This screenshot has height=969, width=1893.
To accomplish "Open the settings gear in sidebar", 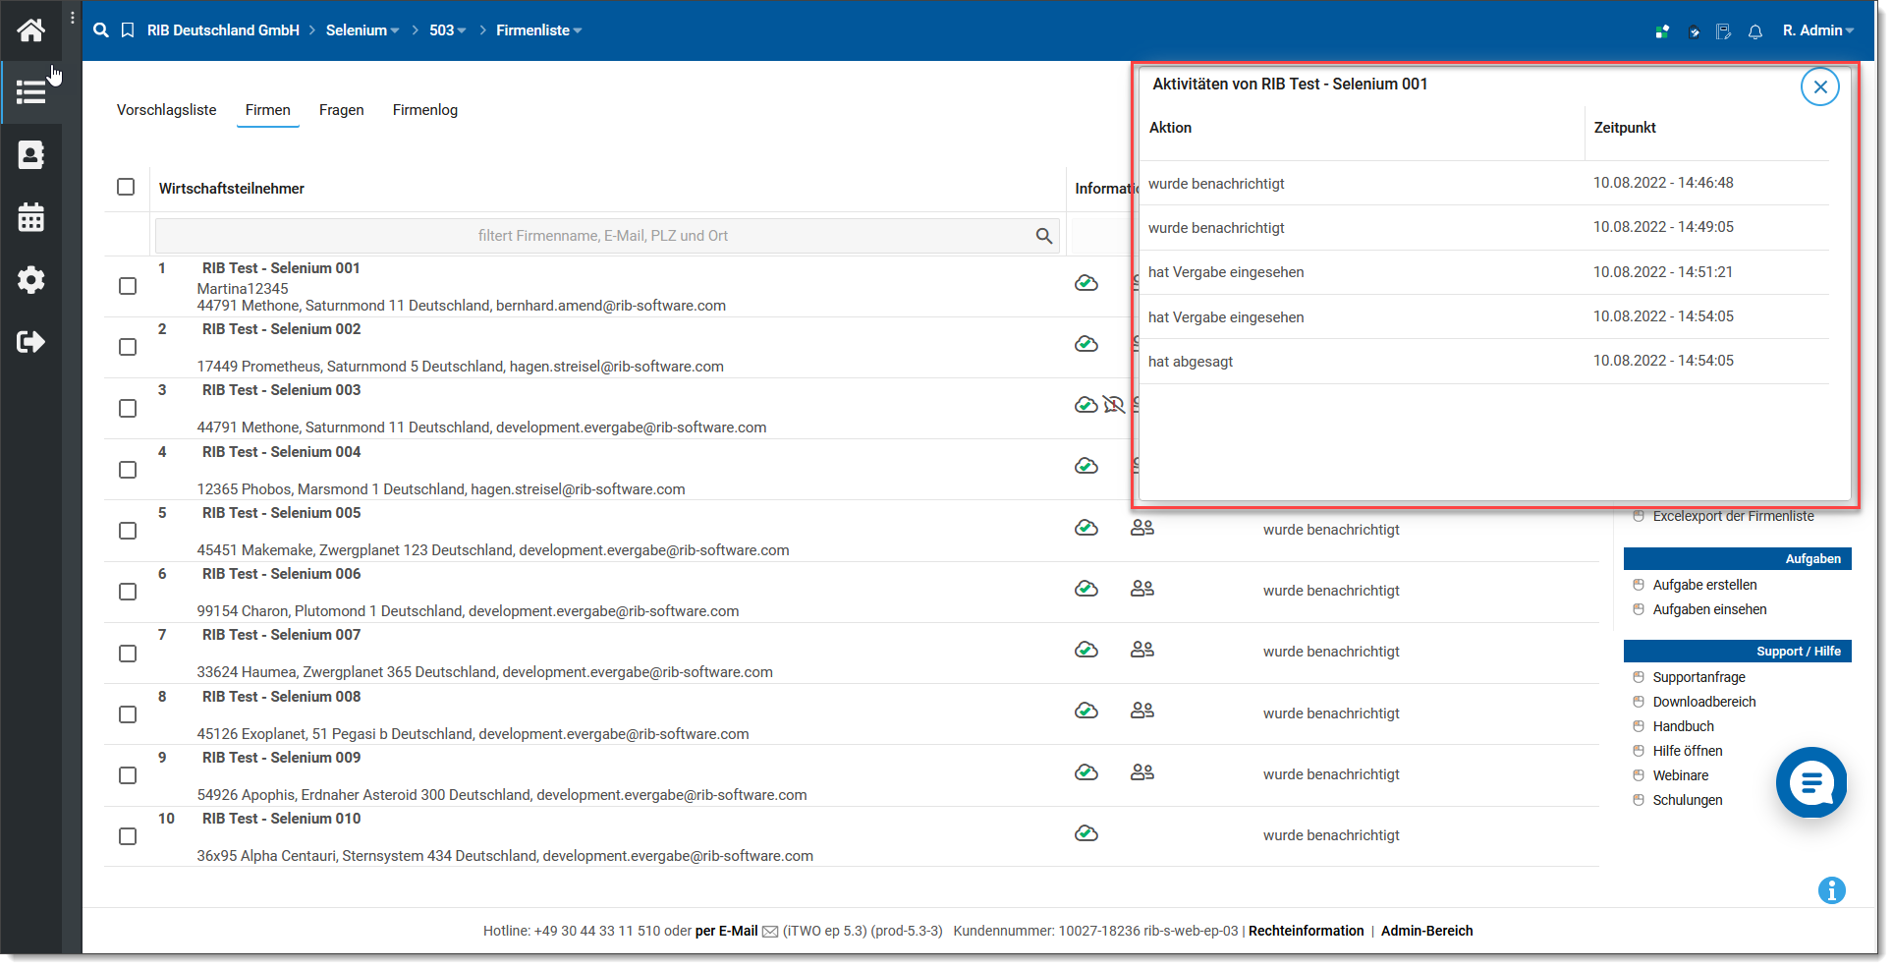I will tap(30, 280).
